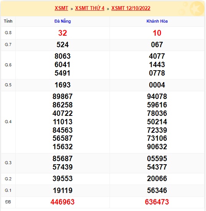The width and height of the screenshot is (206, 211).
Task: Select the G.8 row label
Action: pyautogui.click(x=8, y=33)
